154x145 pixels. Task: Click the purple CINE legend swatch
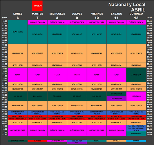77,143
